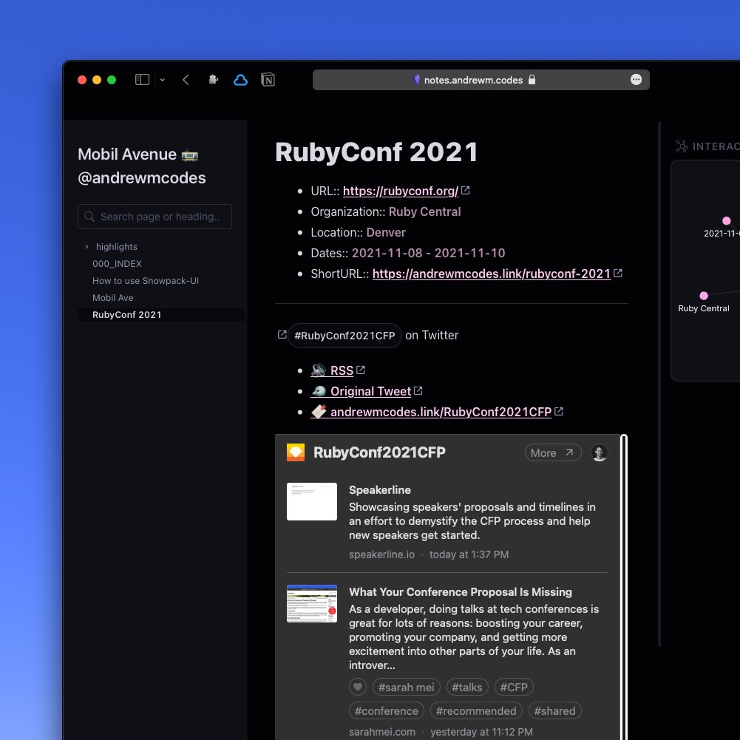
Task: Click external link icon after the ShortURL
Action: pos(618,273)
